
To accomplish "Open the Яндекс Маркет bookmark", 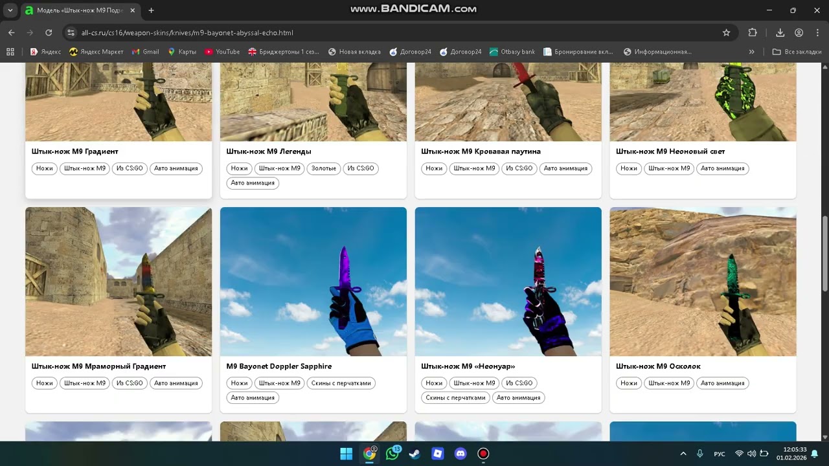I will (96, 52).
